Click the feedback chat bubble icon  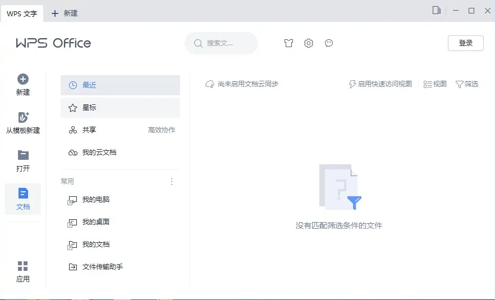click(329, 43)
